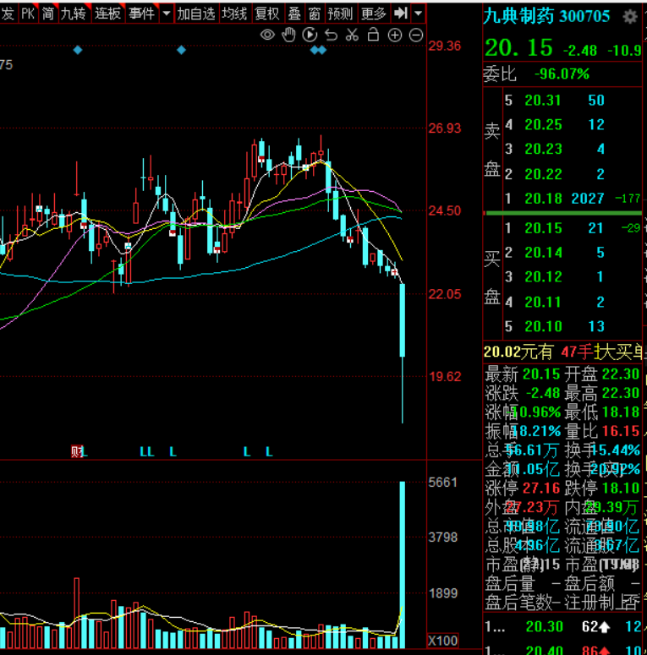This screenshot has height=655, width=647.
Task: Select the scissors cut tool
Action: point(352,35)
